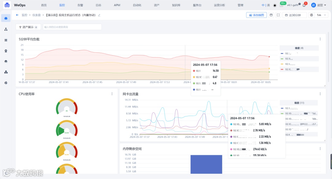Toggle blue series in load chart legend
The width and height of the screenshot is (332, 179).
pos(299,53)
